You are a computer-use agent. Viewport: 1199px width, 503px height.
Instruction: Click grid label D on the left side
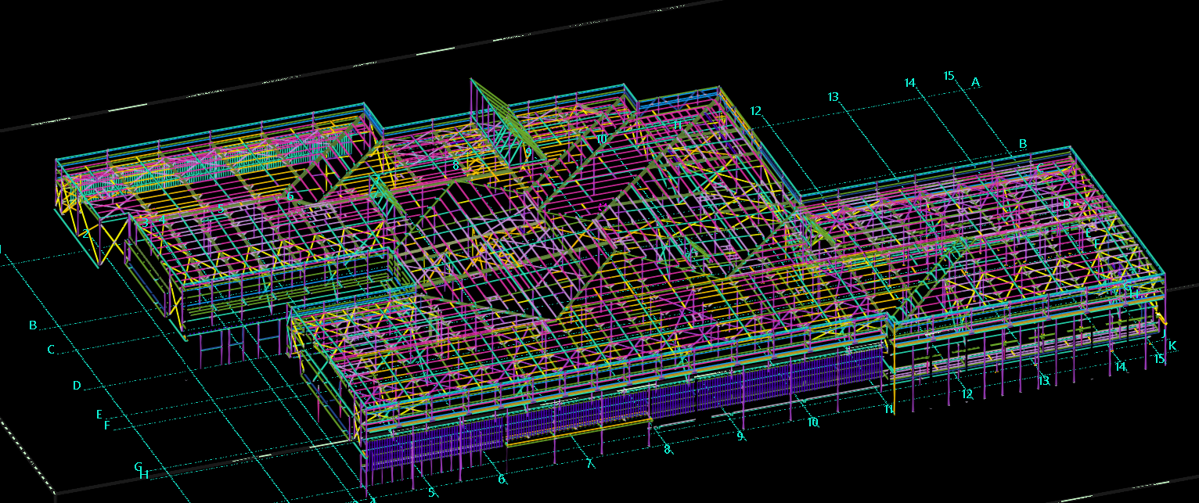[77, 386]
